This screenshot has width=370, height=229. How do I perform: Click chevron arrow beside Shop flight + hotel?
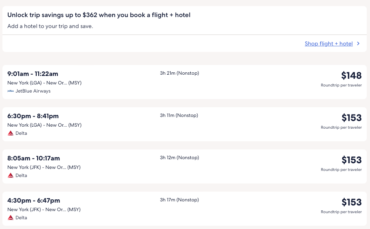coord(358,43)
